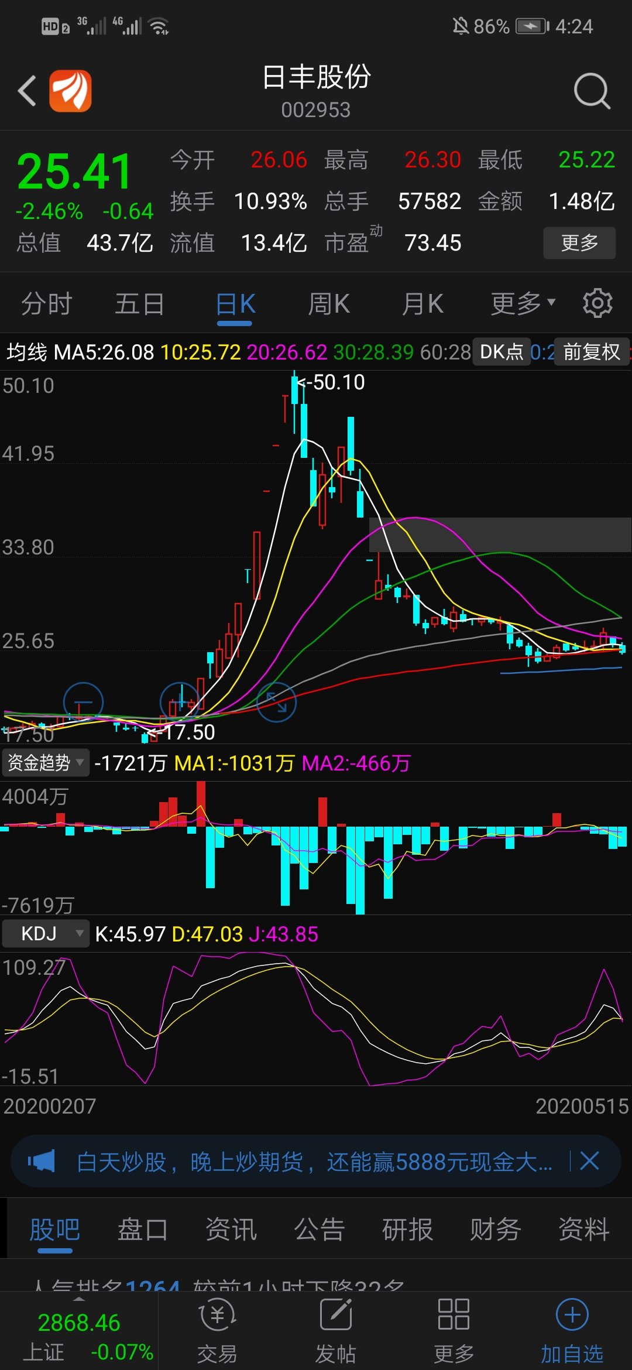Tap the 17.50 low price label on chart
Viewport: 632px width, 1370px height.
tap(181, 732)
